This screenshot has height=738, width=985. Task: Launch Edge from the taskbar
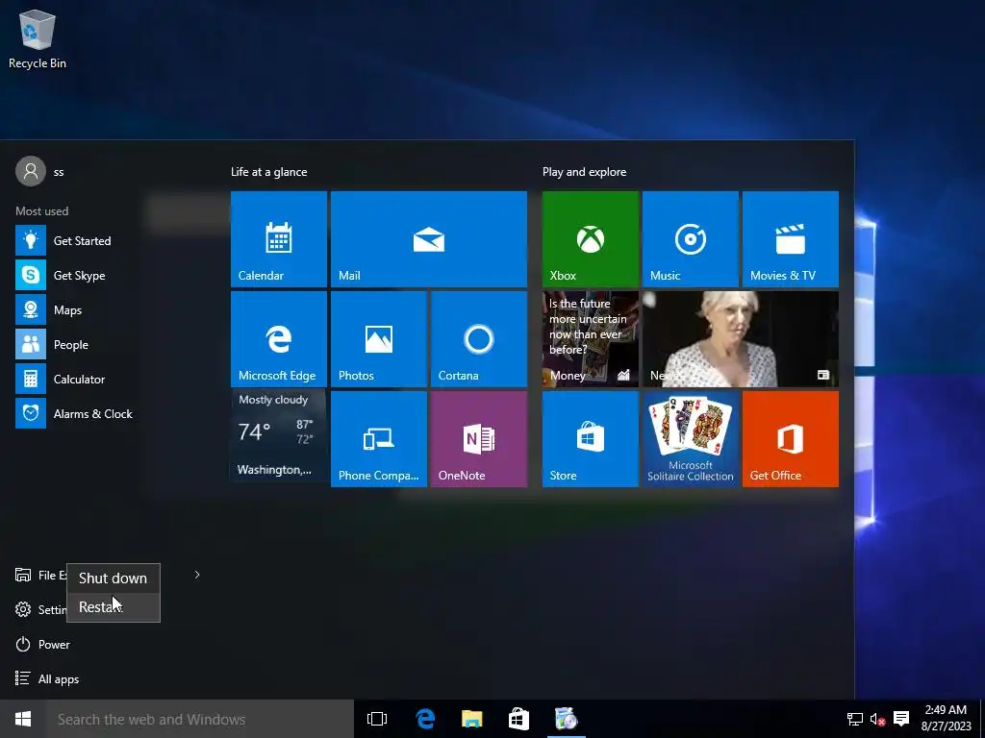pyautogui.click(x=425, y=719)
